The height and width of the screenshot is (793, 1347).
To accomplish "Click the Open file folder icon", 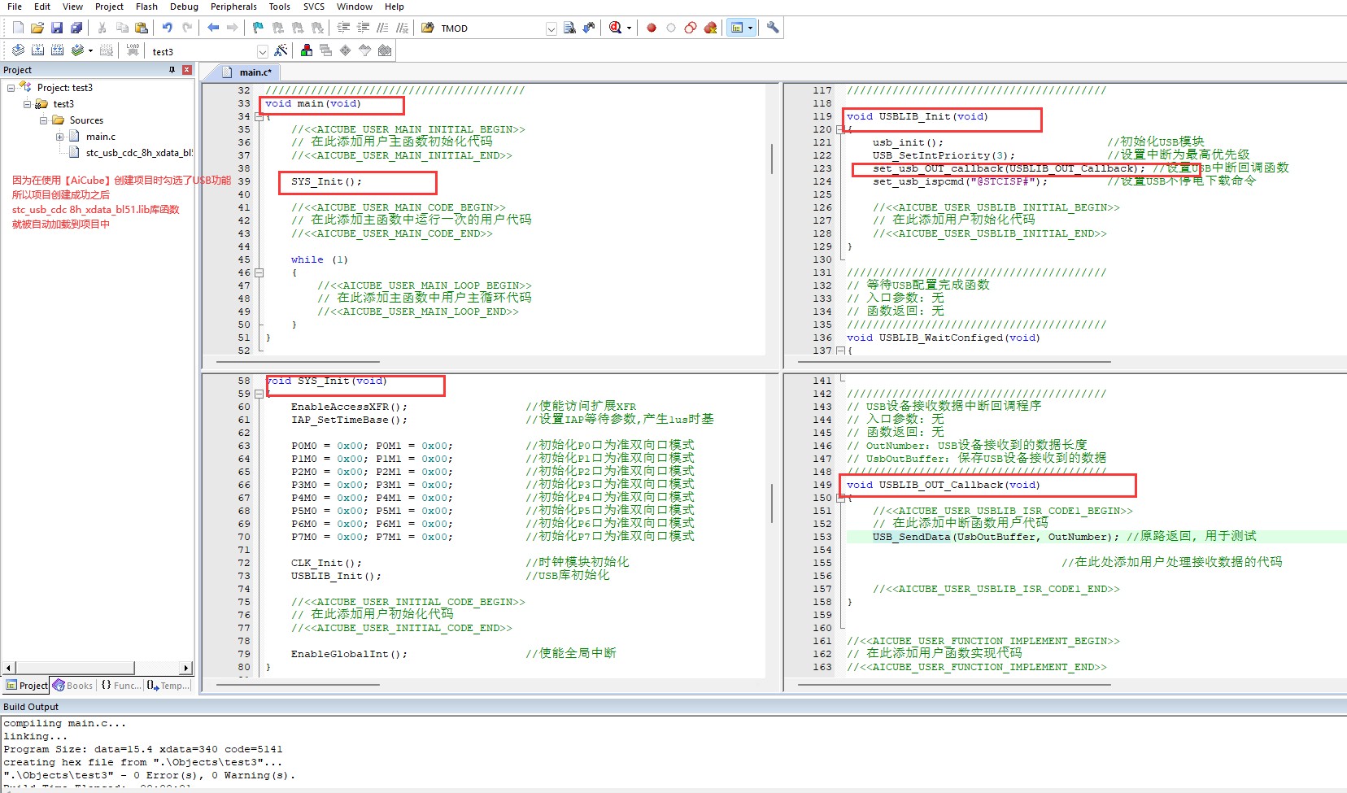I will (37, 28).
